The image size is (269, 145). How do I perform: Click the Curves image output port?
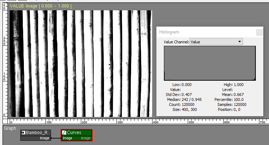point(92,138)
